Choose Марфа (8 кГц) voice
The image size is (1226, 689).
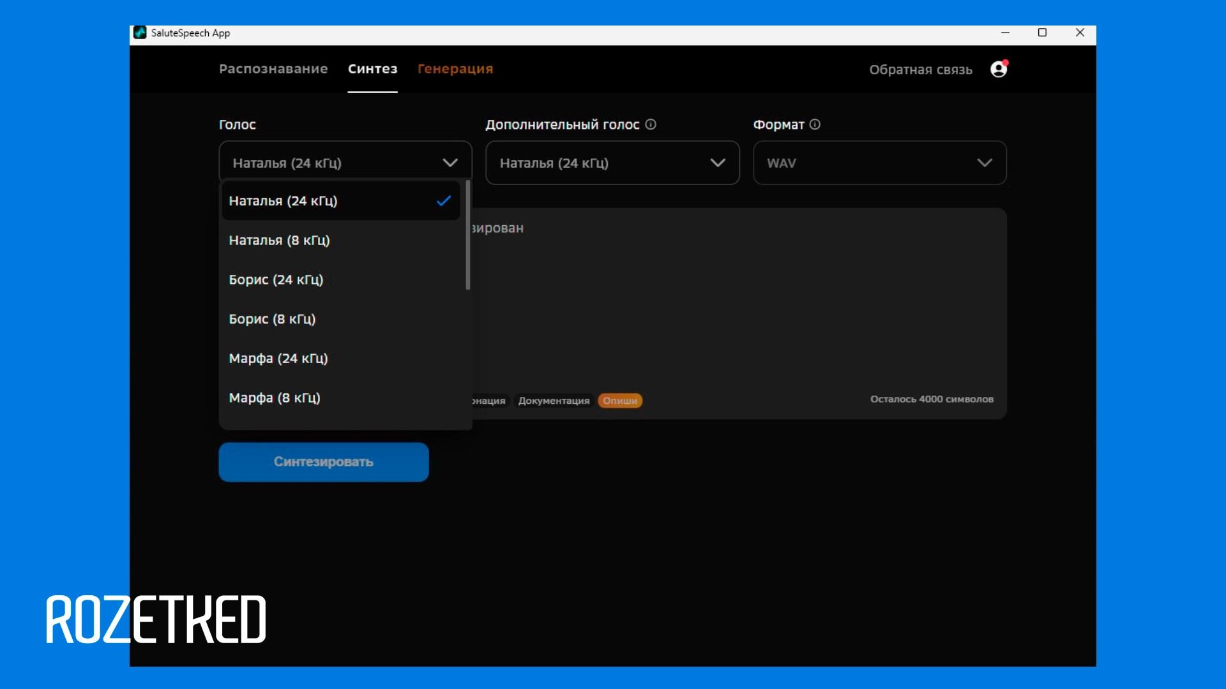click(275, 398)
